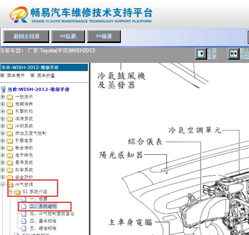Screen dimensions: 249x235
Task: Click the 菜单折叠 list icon
Action: 32,75
